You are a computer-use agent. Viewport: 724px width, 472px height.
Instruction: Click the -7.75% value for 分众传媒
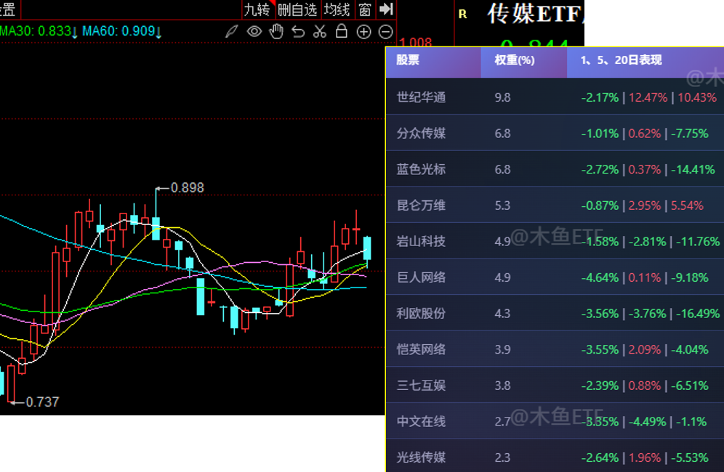click(x=689, y=134)
